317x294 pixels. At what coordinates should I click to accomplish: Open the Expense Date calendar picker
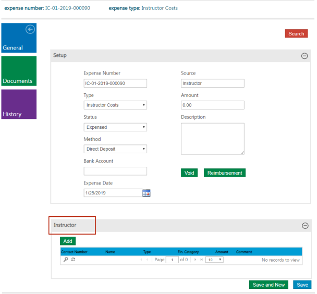(147, 193)
